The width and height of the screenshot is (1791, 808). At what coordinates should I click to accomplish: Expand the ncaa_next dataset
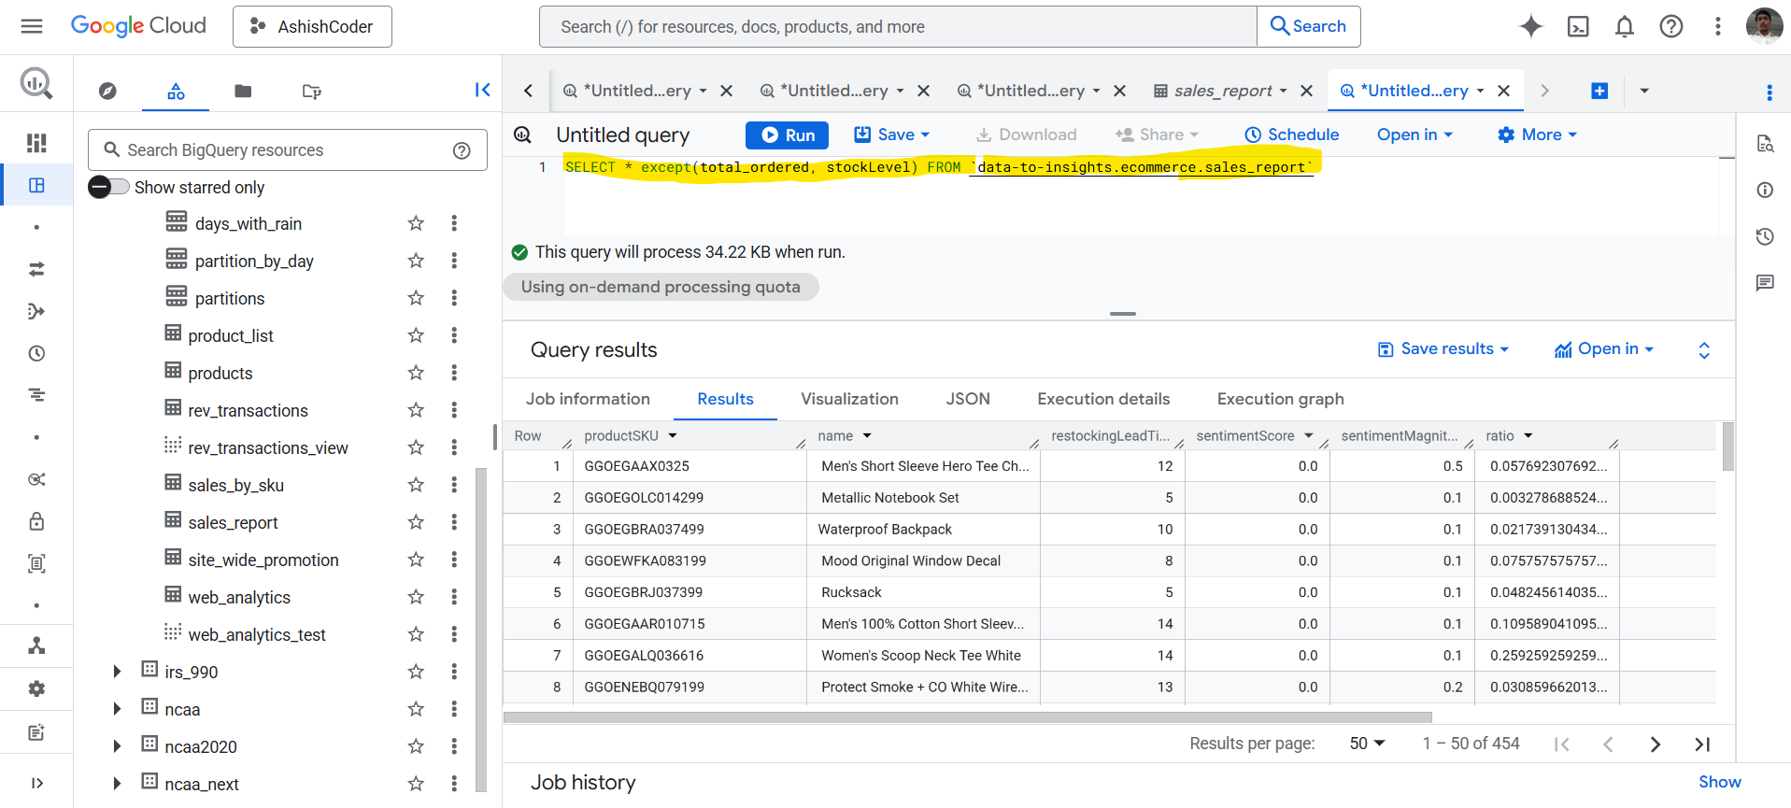click(x=117, y=784)
